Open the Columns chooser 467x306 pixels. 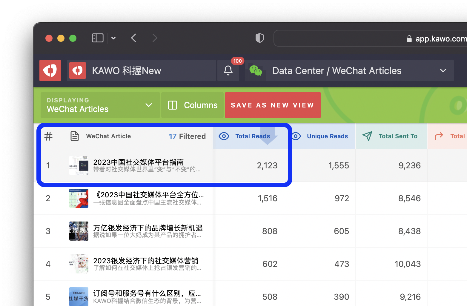(193, 105)
